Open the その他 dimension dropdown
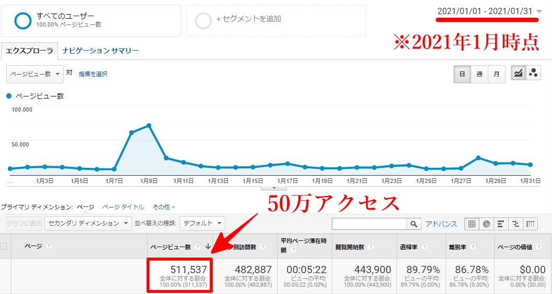Image resolution: width=552 pixels, height=294 pixels. pyautogui.click(x=164, y=207)
